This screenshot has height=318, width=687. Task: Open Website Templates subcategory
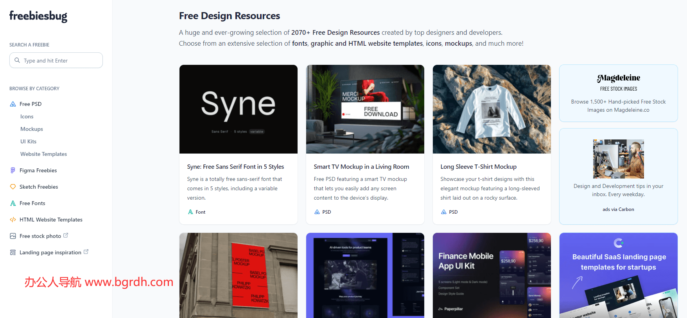(43, 154)
